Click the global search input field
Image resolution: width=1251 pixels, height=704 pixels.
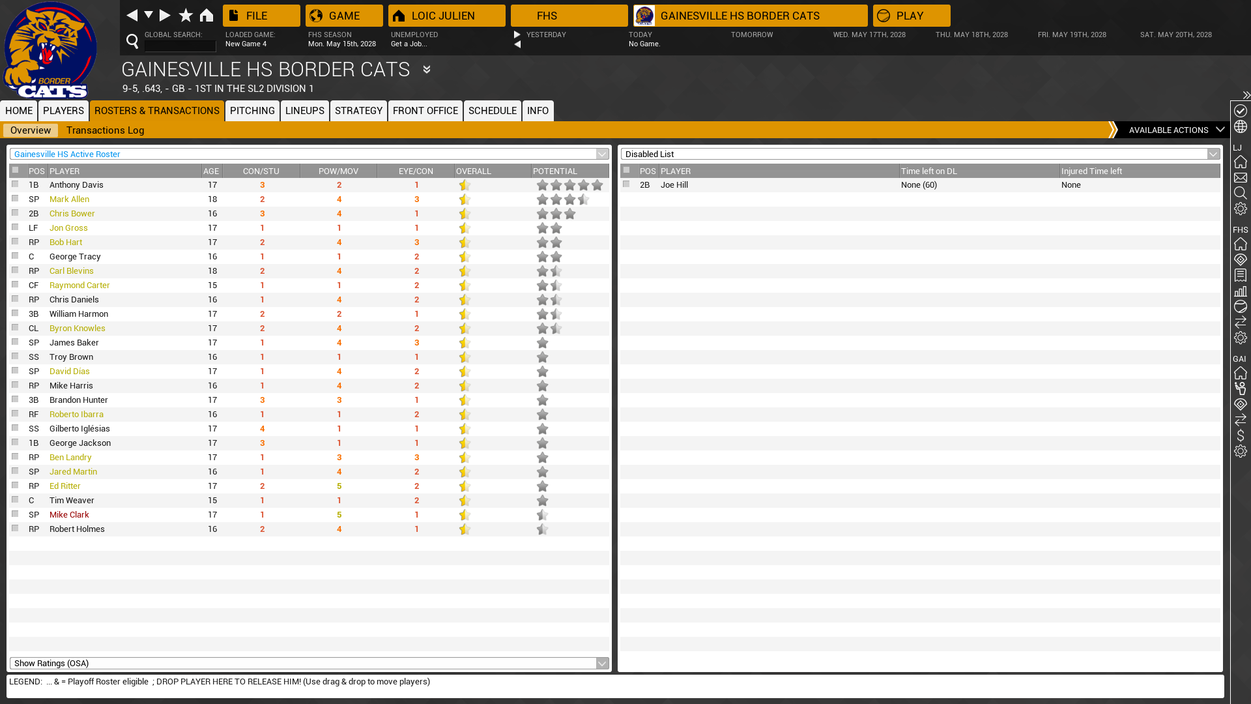(180, 46)
